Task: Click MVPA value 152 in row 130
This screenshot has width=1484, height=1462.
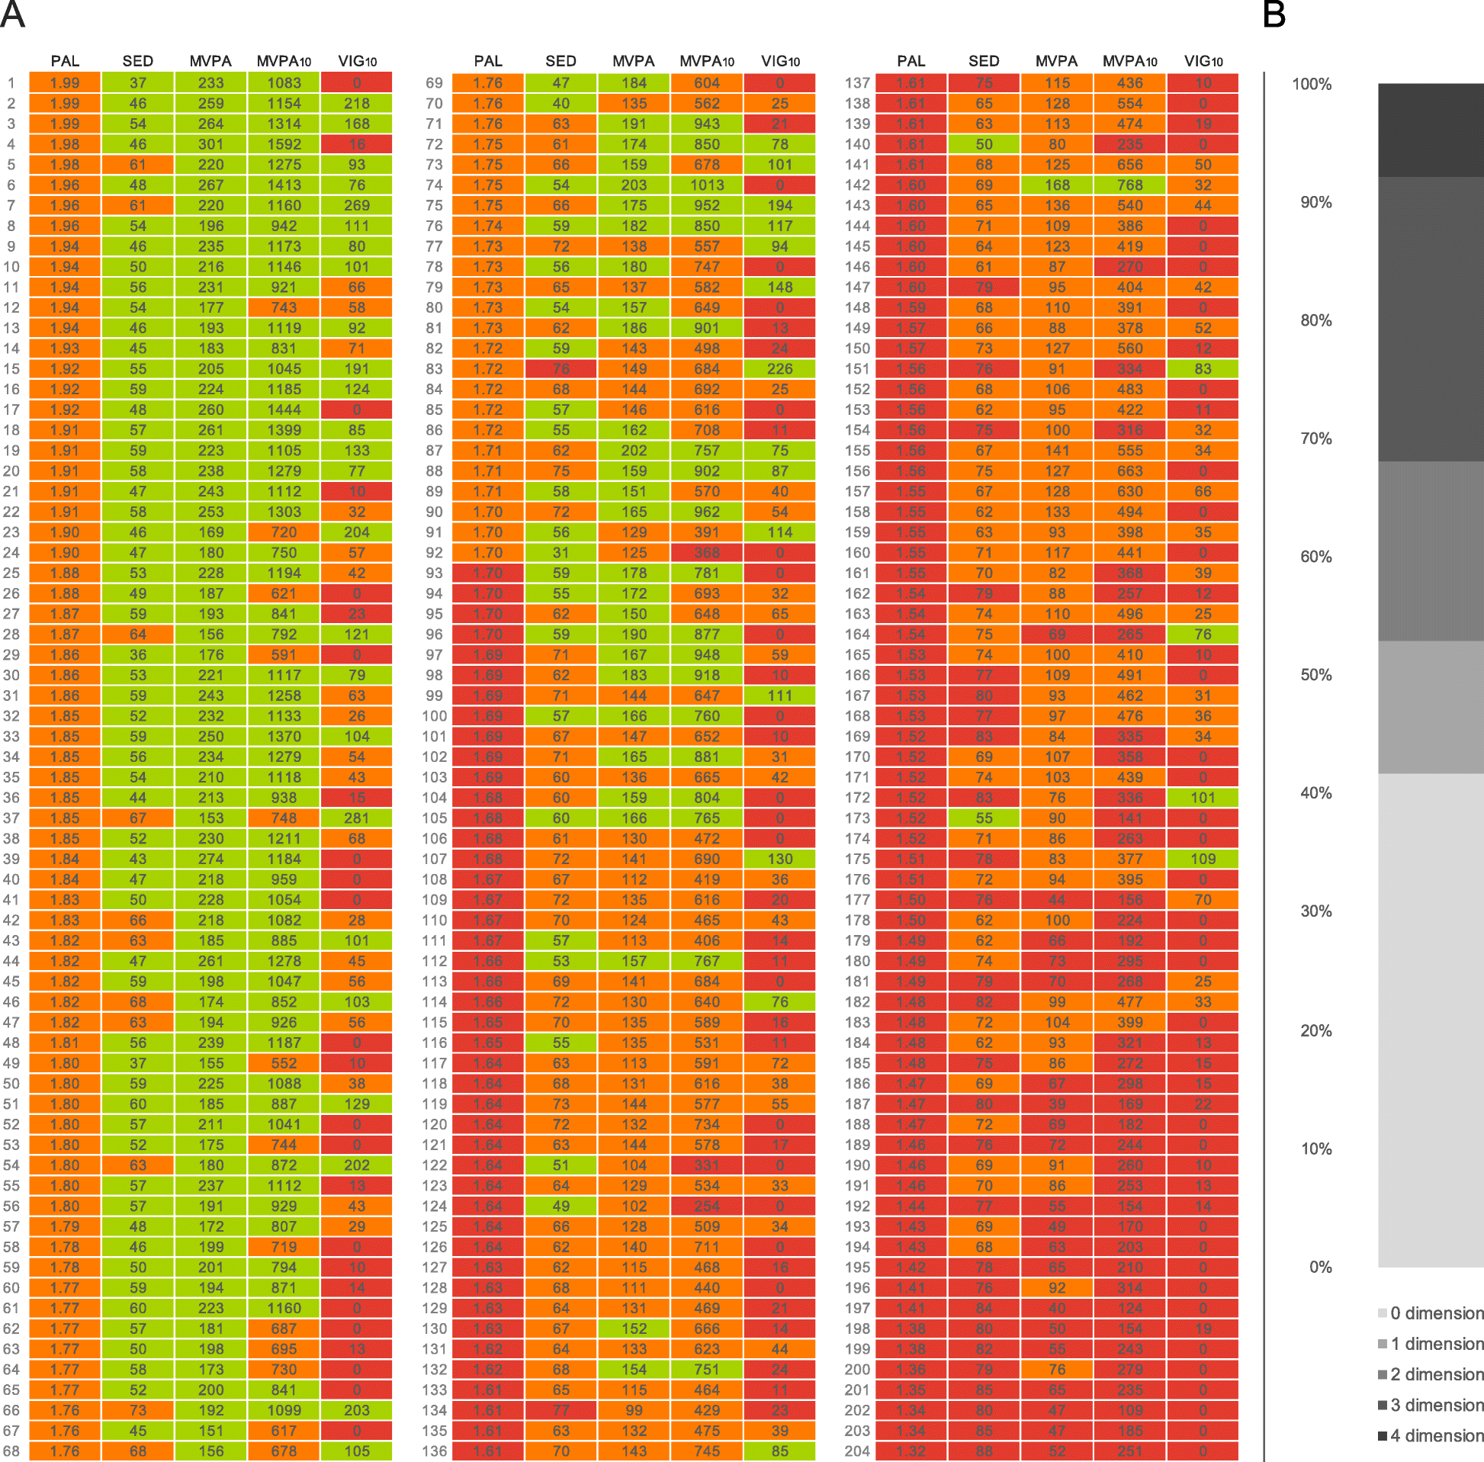Action: pyautogui.click(x=634, y=1329)
